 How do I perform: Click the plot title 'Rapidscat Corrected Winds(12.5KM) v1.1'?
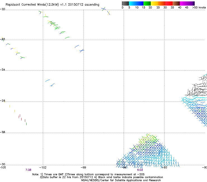coord(36,5)
